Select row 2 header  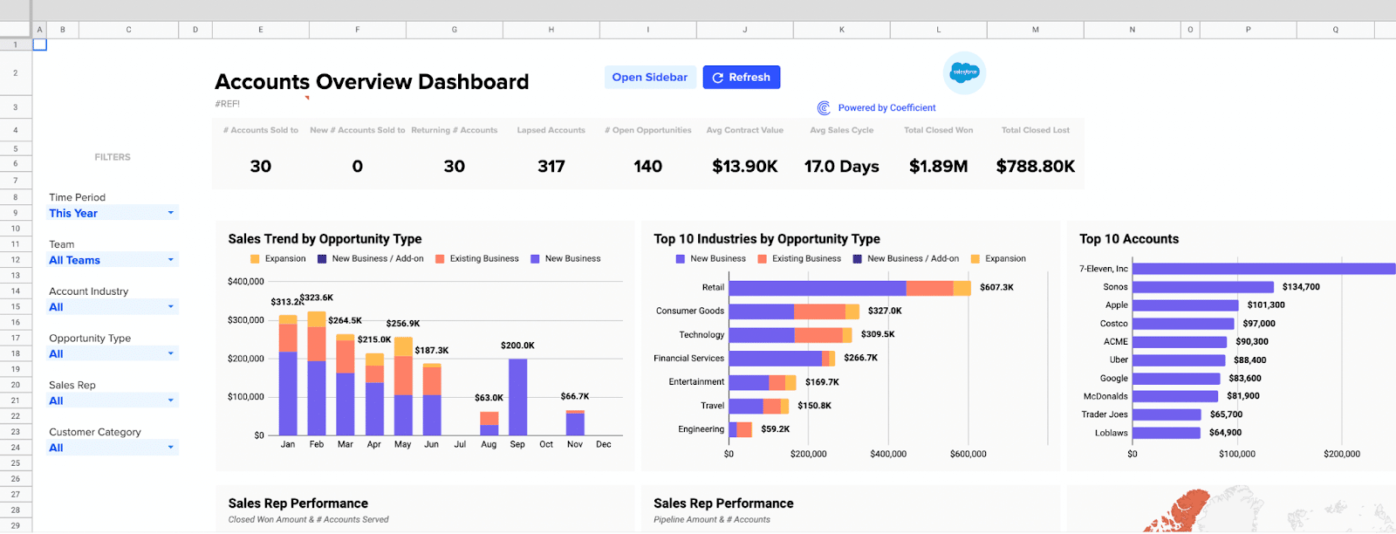15,73
